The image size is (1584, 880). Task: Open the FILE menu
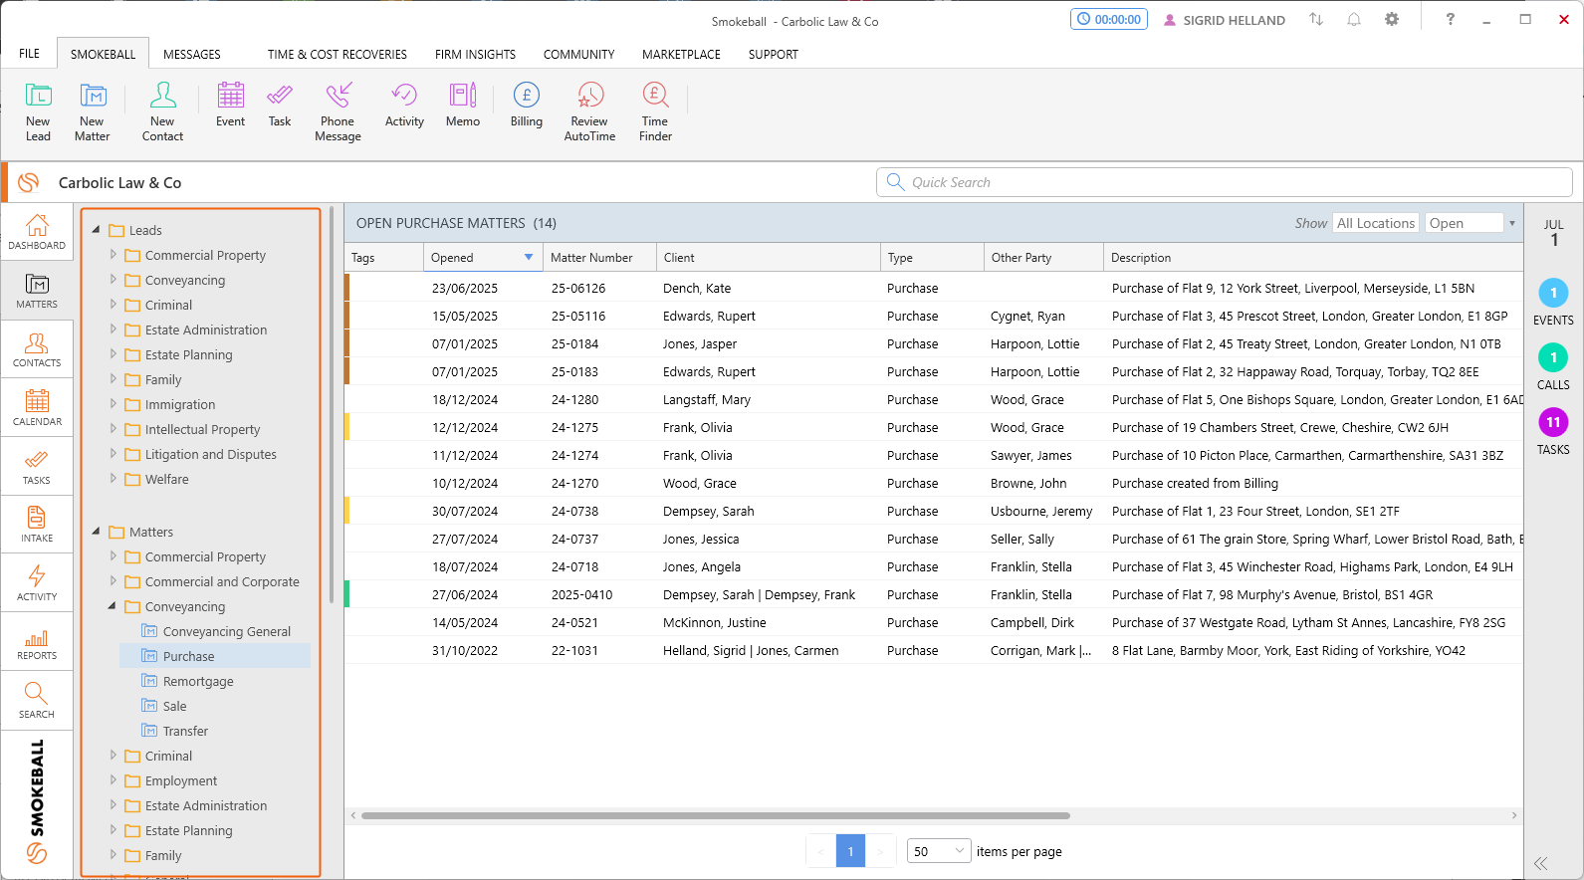pos(30,54)
